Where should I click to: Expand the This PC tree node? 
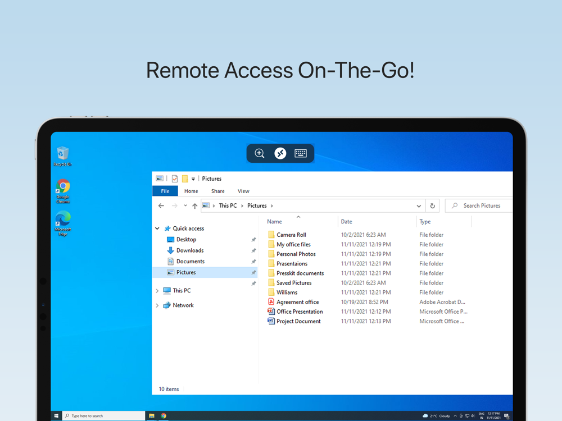point(157,291)
